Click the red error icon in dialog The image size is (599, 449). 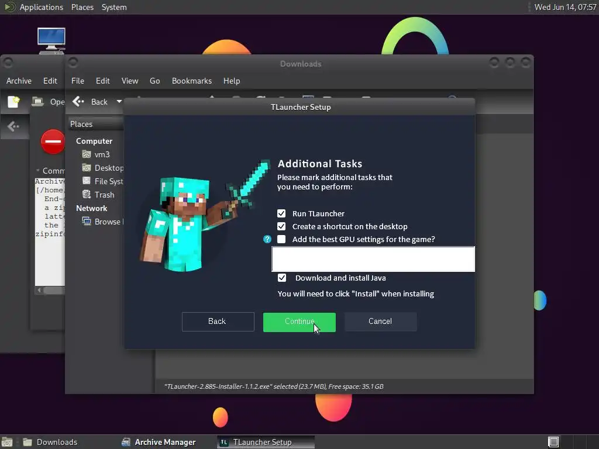pyautogui.click(x=53, y=141)
